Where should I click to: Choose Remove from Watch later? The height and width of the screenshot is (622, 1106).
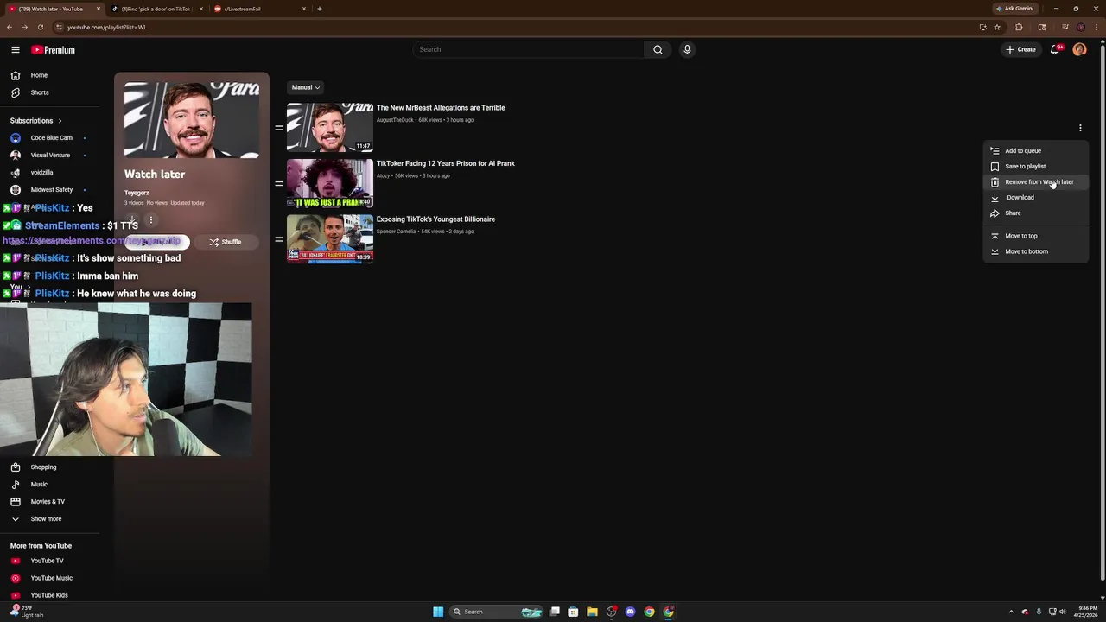(1035, 182)
